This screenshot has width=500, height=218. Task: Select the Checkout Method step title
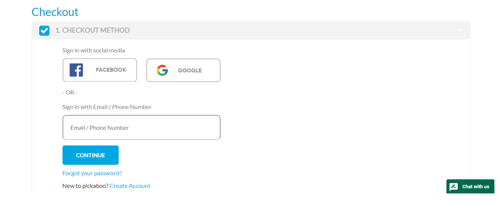93,31
